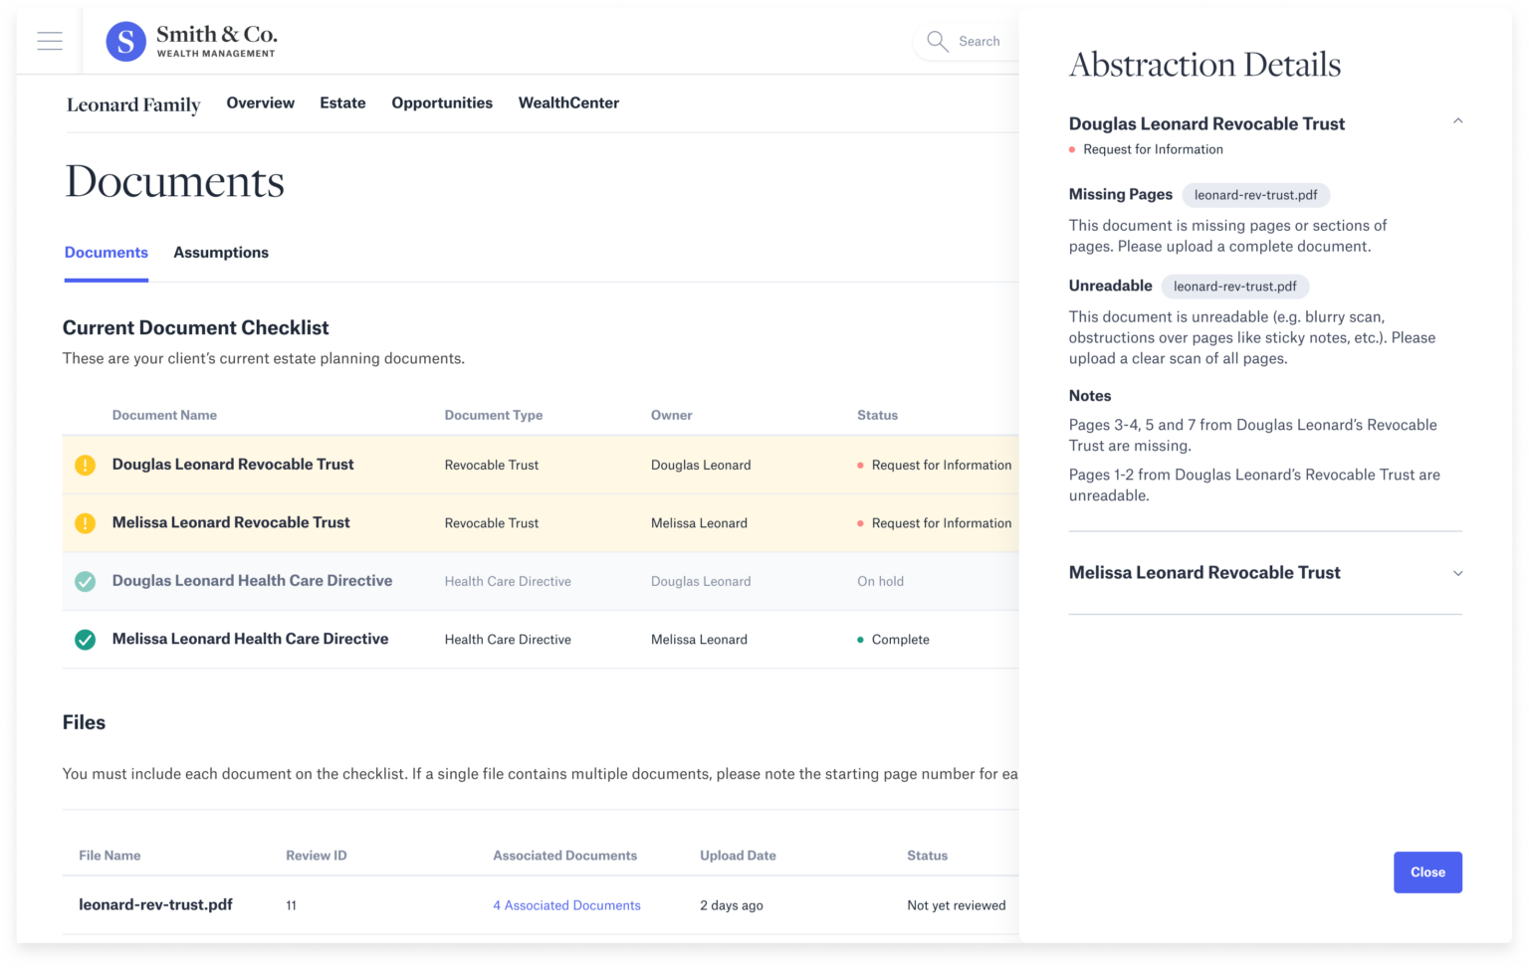Screen dimensions: 1529x968
Task: Click the green status dot next to Complete
Action: [860, 640]
